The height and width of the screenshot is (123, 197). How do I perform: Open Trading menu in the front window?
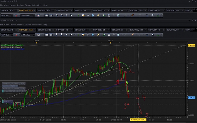20,25
